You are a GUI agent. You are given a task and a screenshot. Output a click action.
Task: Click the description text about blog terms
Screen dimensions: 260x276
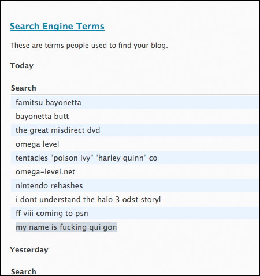pos(89,46)
